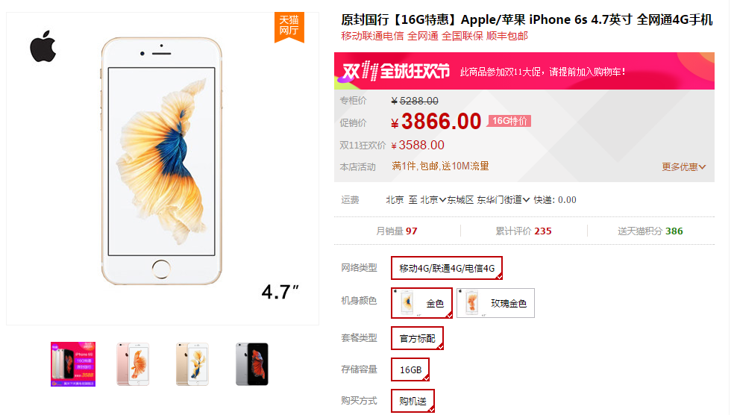Select network type 移动4G/联通4G/电信4G
This screenshot has height=415, width=734.
(447, 268)
